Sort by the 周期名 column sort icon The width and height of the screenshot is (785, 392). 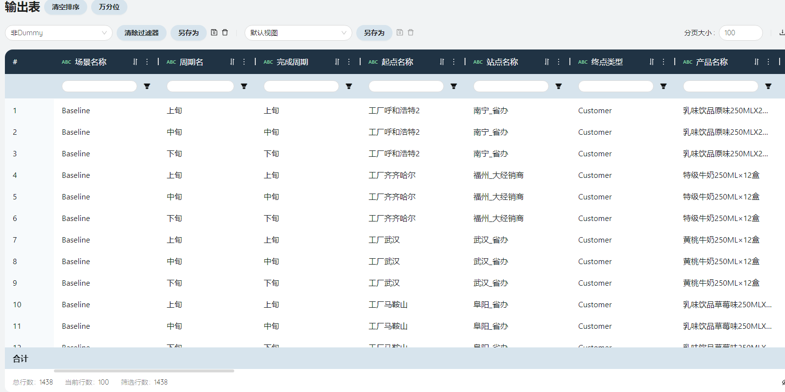(232, 62)
